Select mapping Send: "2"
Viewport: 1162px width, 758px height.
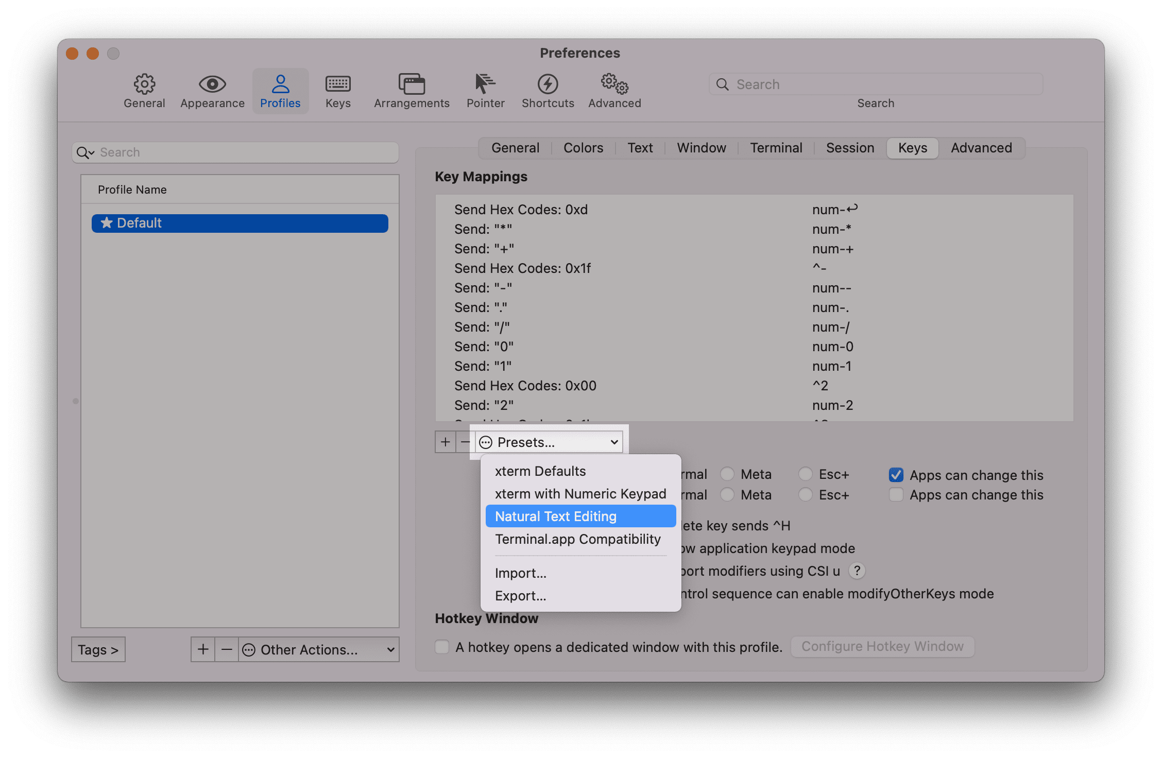point(755,405)
